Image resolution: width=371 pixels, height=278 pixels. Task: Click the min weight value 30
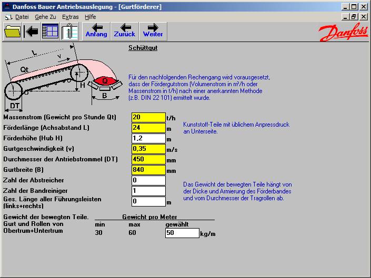(98, 233)
